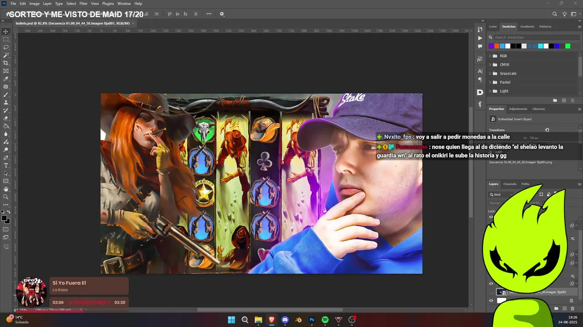Select the Healing Brush tool
The height and width of the screenshot is (327, 583).
pyautogui.click(x=6, y=87)
